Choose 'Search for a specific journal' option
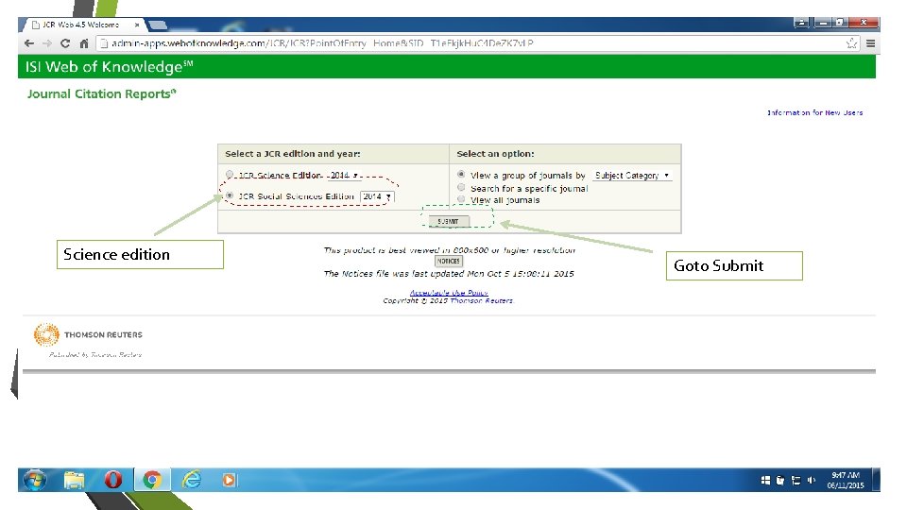This screenshot has width=907, height=510. tap(461, 187)
